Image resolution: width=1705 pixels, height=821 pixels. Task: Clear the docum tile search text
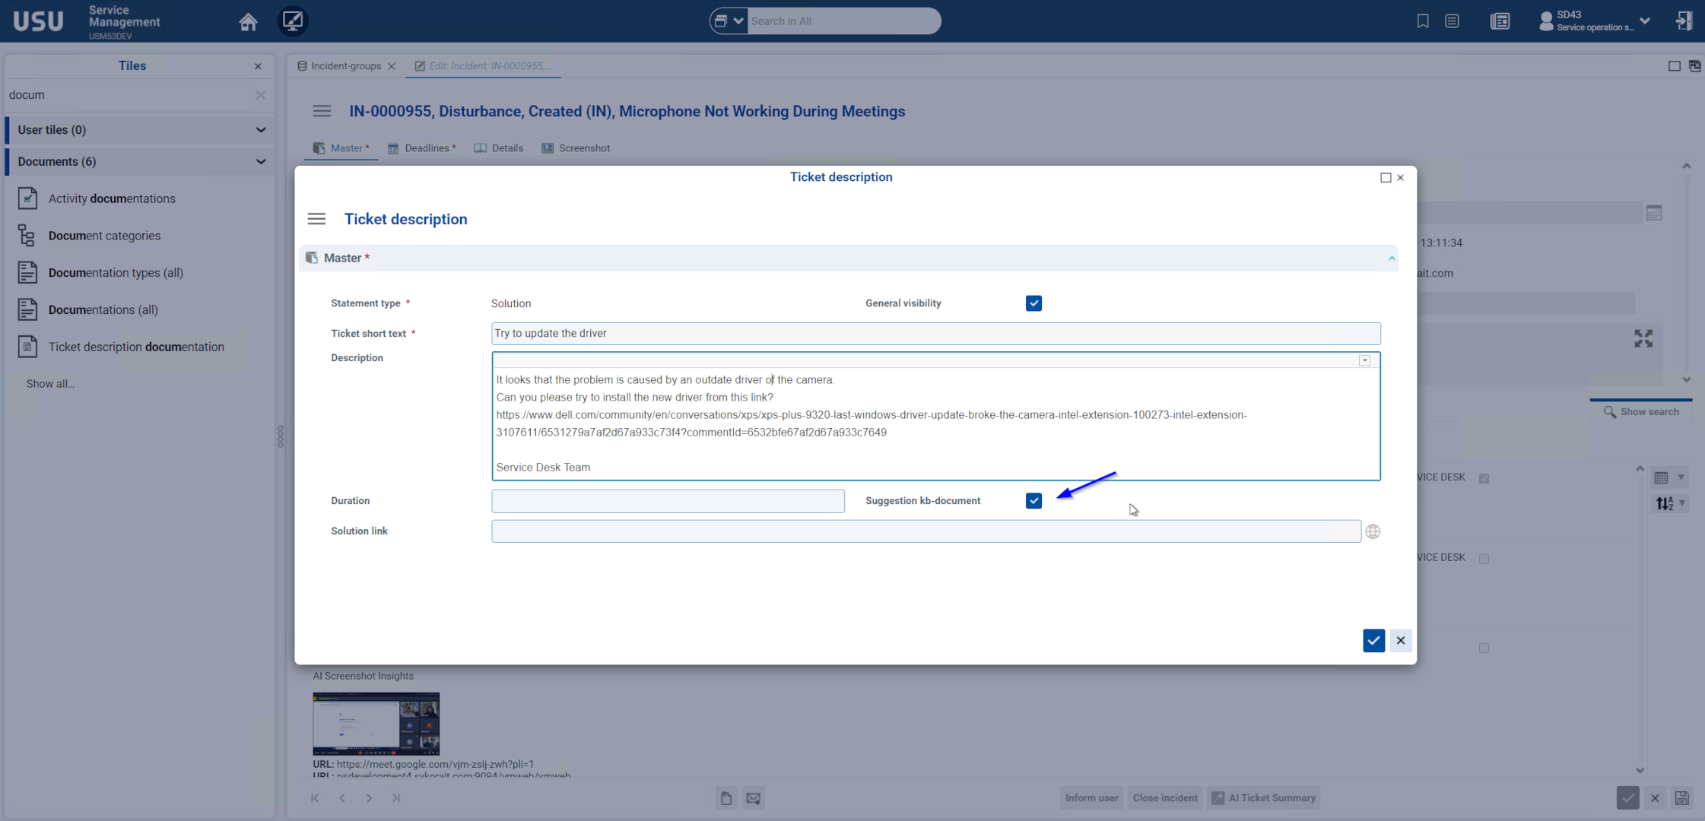point(260,95)
